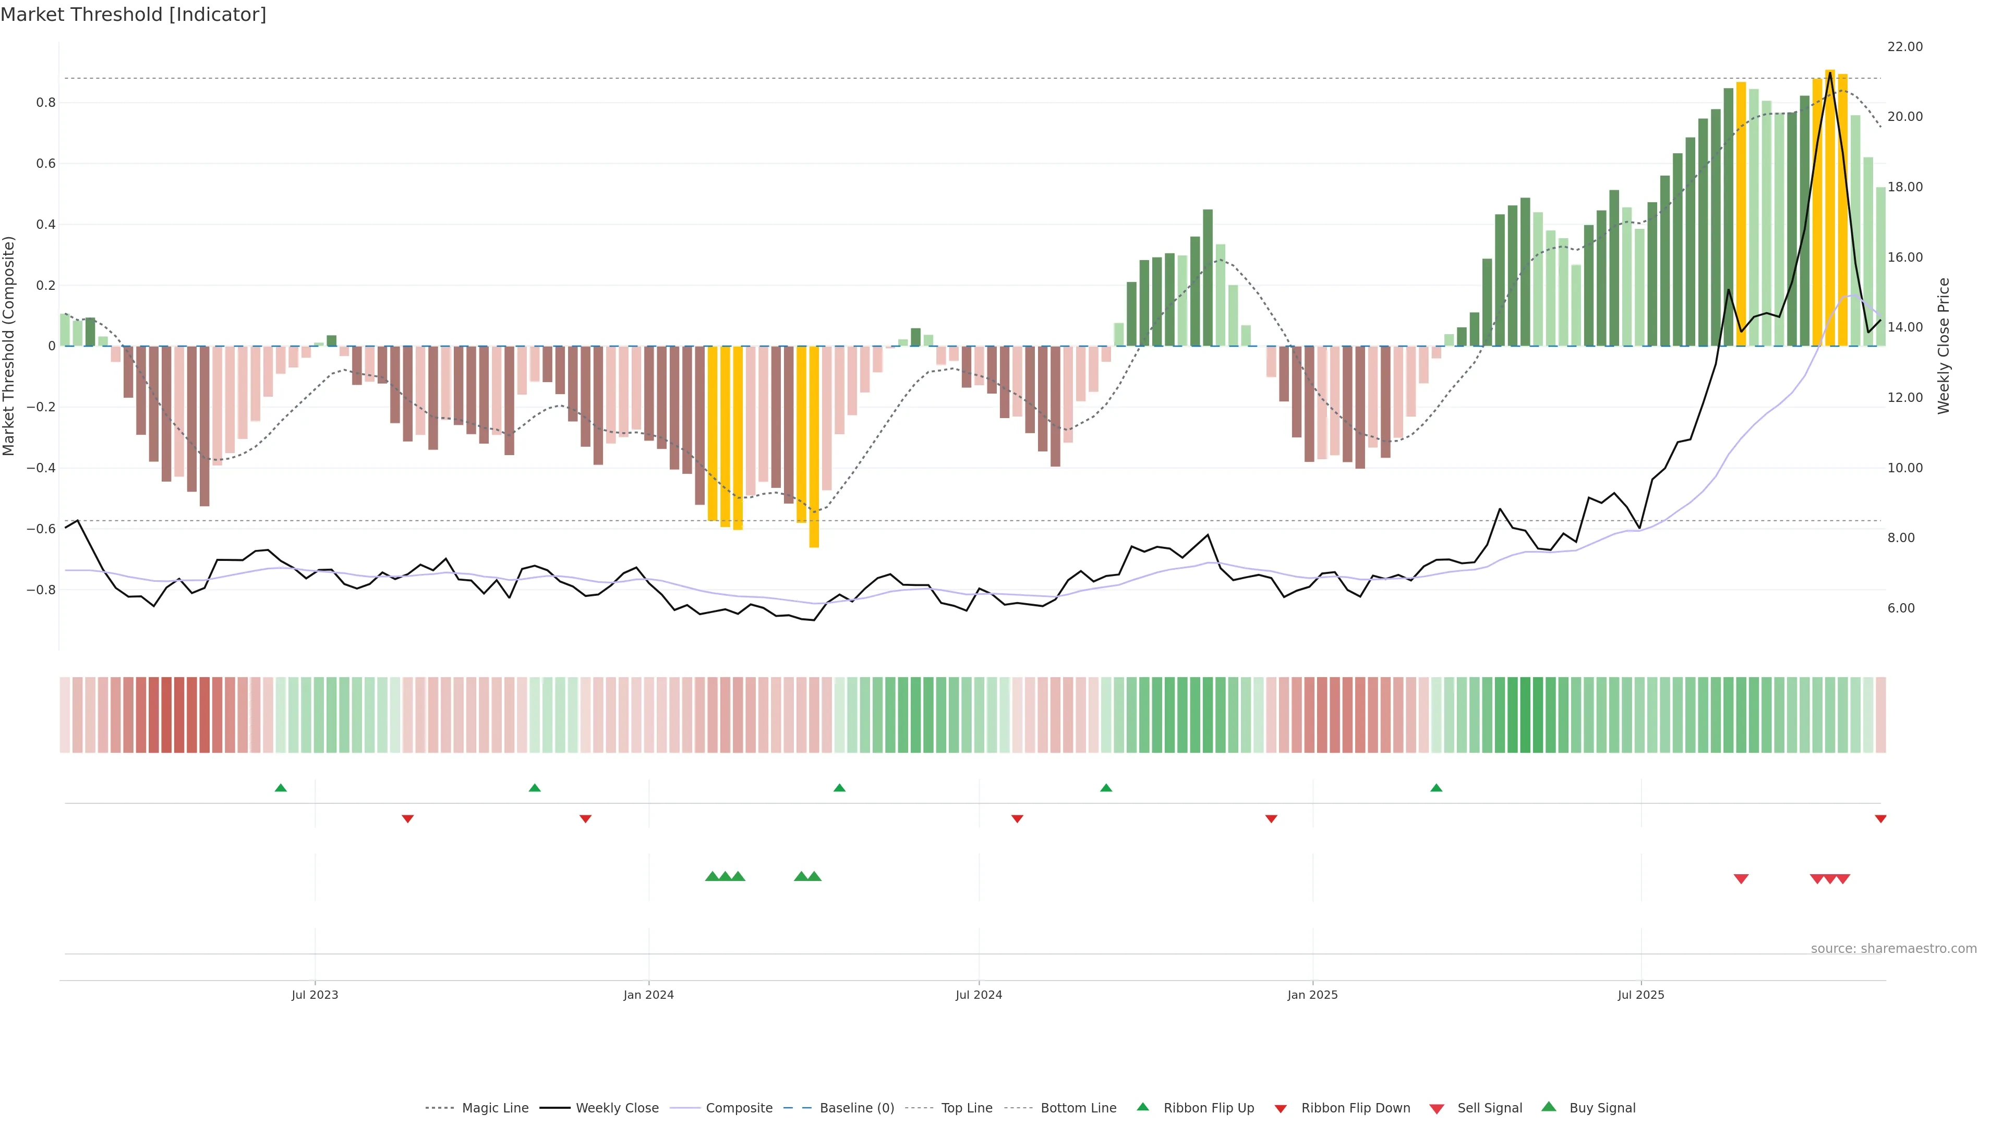Screen dimensions: 2003x1126
Task: Toggle the Baseline (0) legend entry
Action: pyautogui.click(x=856, y=1108)
